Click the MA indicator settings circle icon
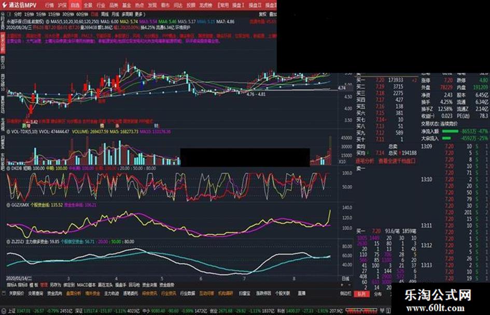The image size is (490, 315). (48, 22)
